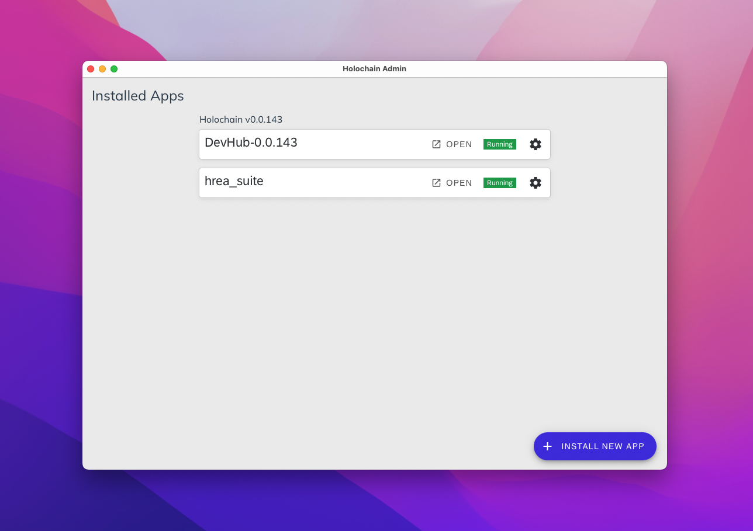Open the hrea_suite app
The width and height of the screenshot is (753, 531).
pos(452,183)
